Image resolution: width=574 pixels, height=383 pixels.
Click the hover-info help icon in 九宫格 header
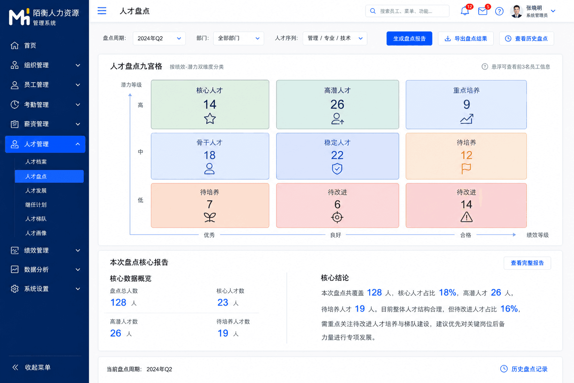tap(485, 67)
